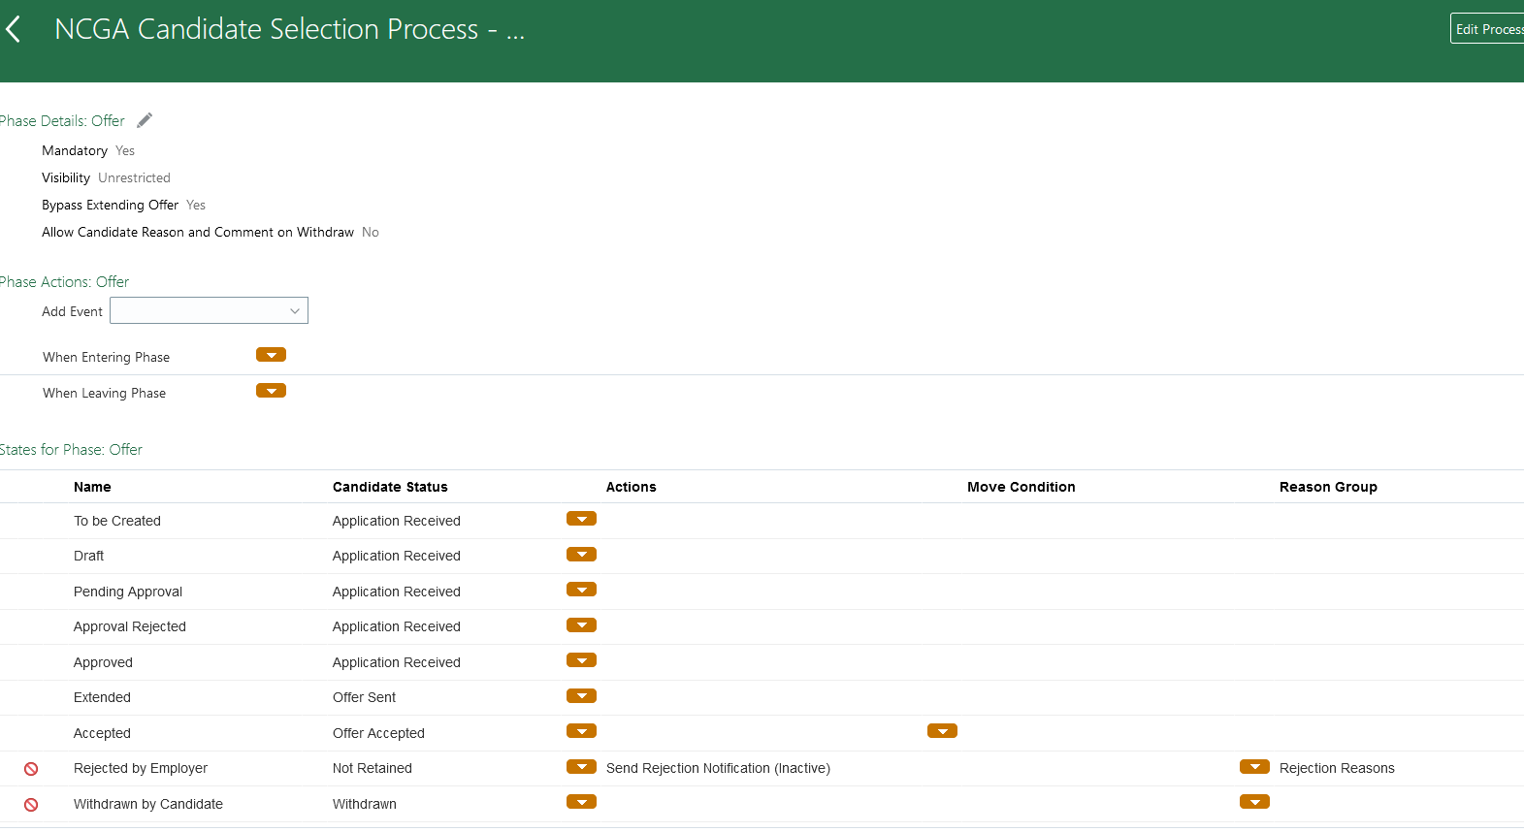Click Allow Candidate Reason and Comment on Withdraw
Image resolution: width=1524 pixels, height=832 pixels.
point(198,232)
